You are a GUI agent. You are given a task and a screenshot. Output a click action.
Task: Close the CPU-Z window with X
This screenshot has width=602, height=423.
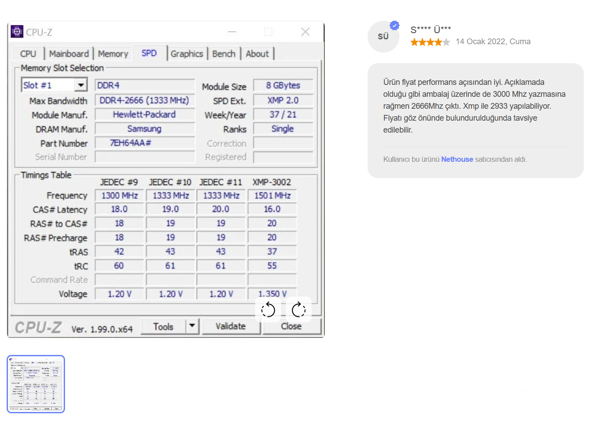(x=305, y=32)
